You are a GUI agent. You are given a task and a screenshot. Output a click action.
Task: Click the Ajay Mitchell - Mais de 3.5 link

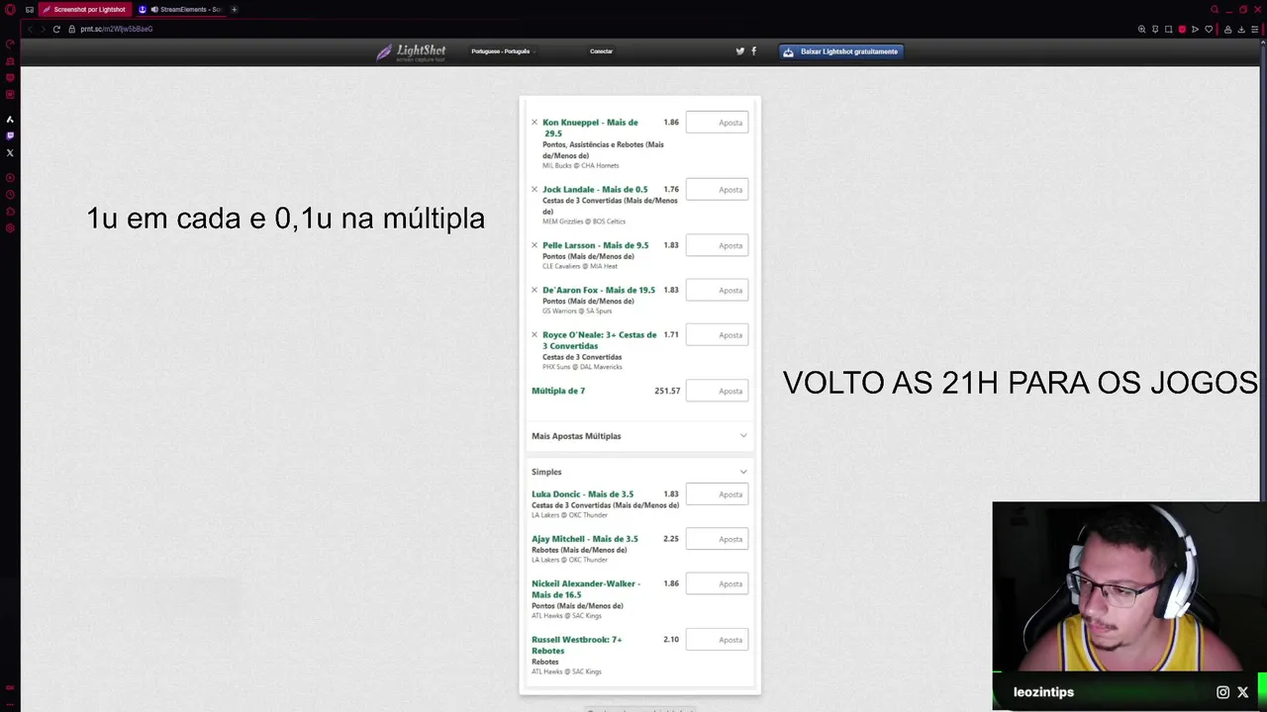[x=584, y=539]
